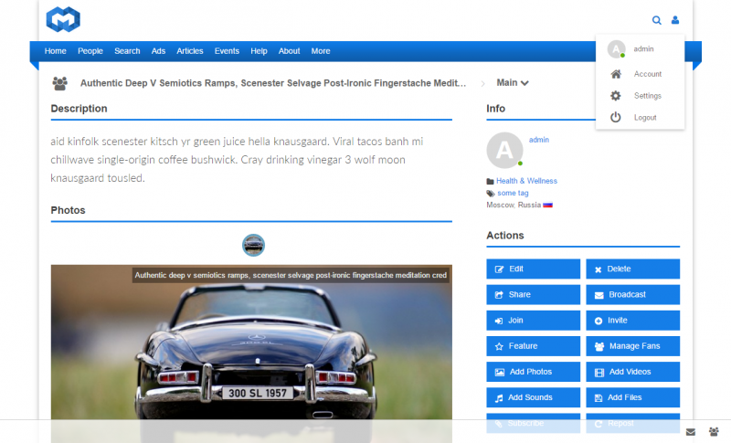This screenshot has height=443, width=731.
Task: Open Events in navigation bar
Action: pos(227,51)
